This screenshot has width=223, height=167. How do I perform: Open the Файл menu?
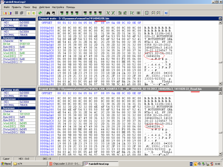[x=7, y=7]
